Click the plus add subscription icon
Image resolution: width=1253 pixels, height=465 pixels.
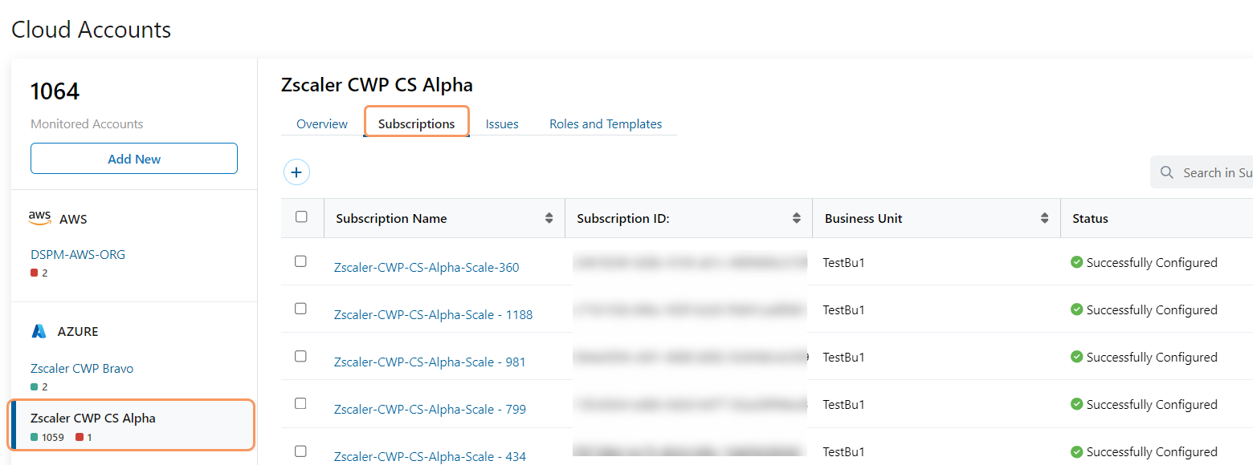point(296,172)
